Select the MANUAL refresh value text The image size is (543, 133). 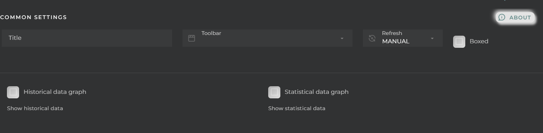396,41
